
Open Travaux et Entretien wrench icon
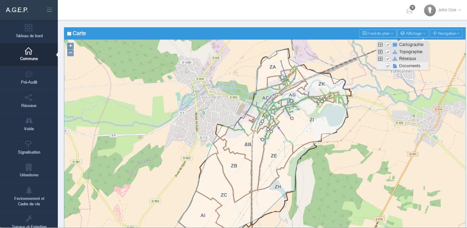(29, 219)
